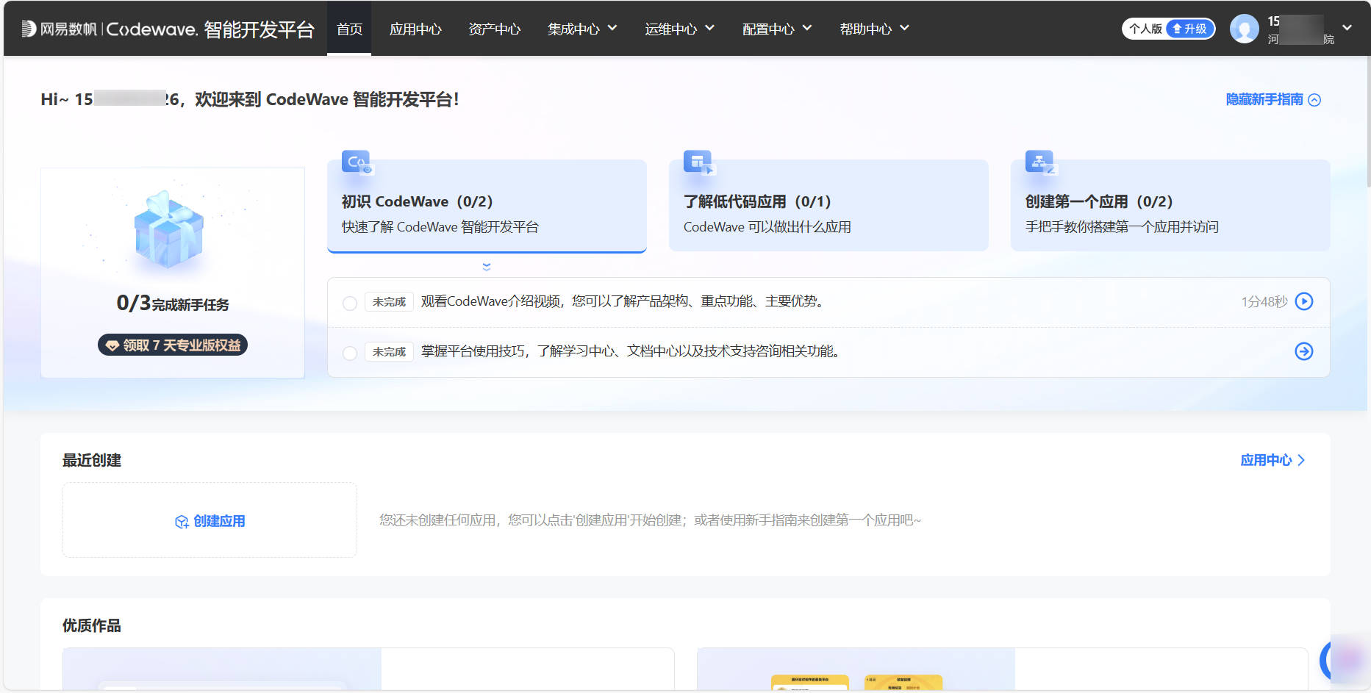Click the 1分48秒 duration text
Viewport: 1371px width, 693px height.
1264,301
